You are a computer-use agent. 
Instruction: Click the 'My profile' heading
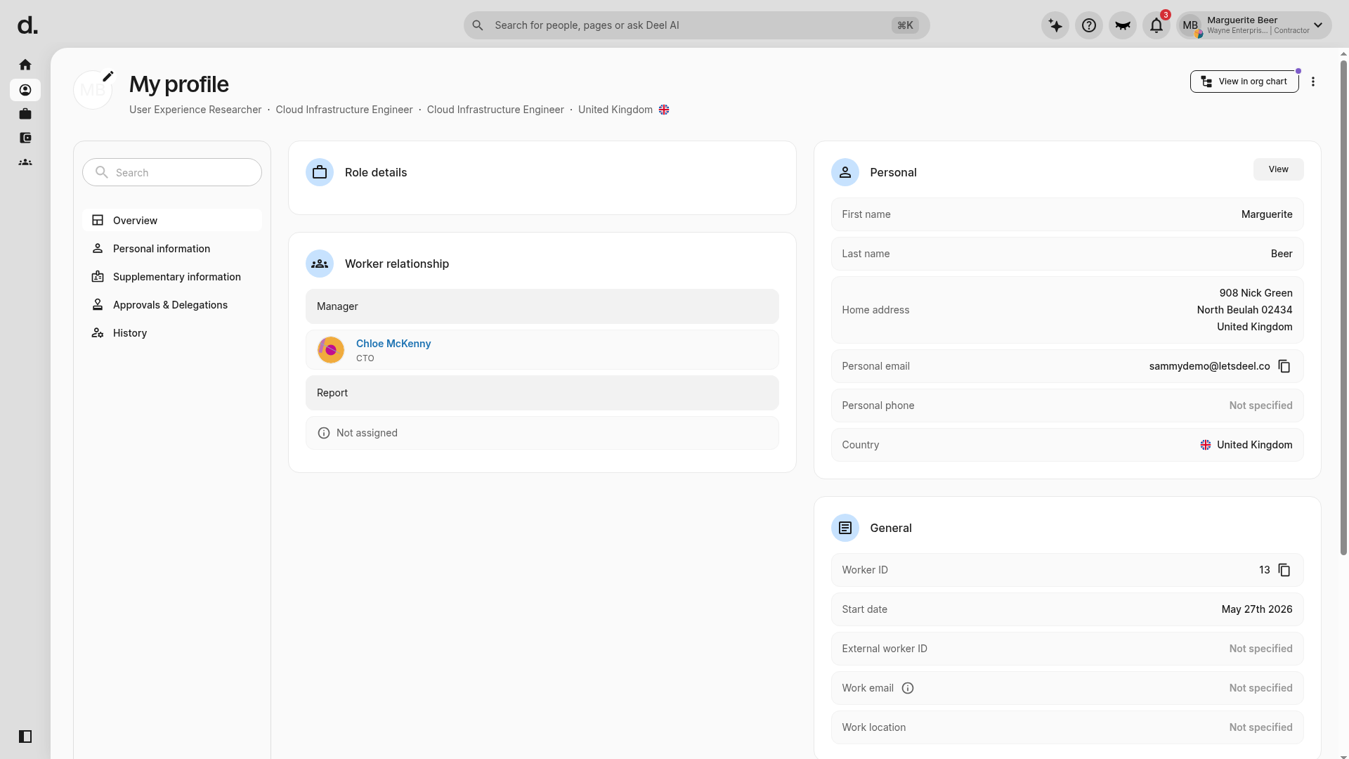pyautogui.click(x=179, y=84)
